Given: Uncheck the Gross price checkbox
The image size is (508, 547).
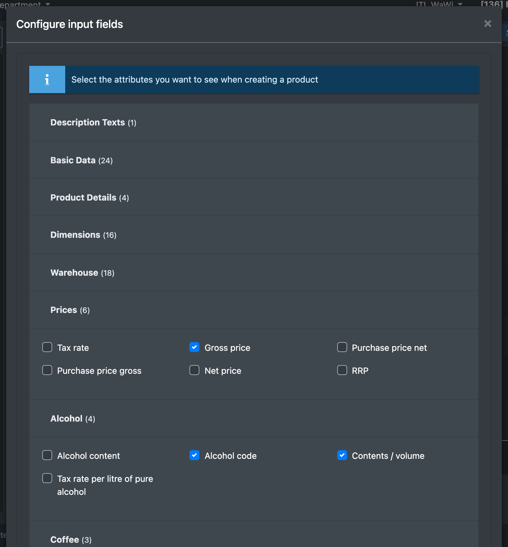Looking at the screenshot, I should [194, 347].
